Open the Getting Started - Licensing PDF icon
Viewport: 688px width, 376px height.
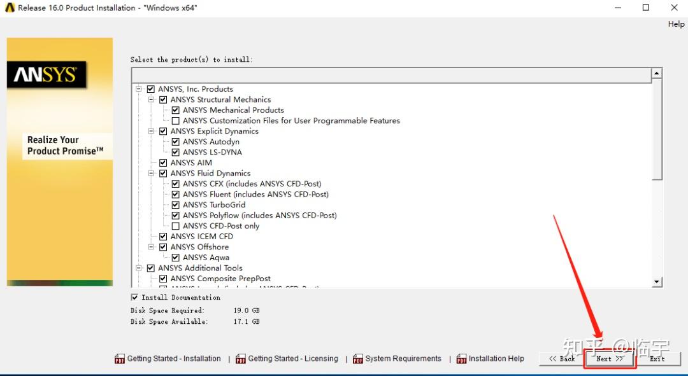pyautogui.click(x=240, y=358)
